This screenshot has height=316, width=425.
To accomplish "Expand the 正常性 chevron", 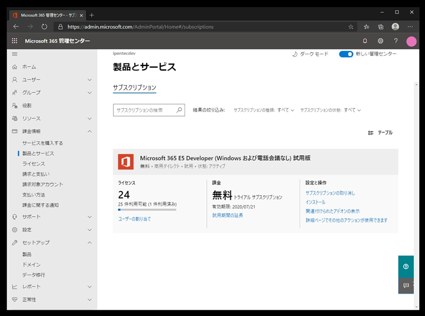I will tap(89, 299).
